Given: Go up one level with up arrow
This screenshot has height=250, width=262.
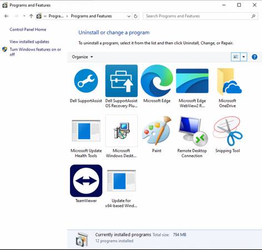Looking at the screenshot, I should tap(31, 16).
